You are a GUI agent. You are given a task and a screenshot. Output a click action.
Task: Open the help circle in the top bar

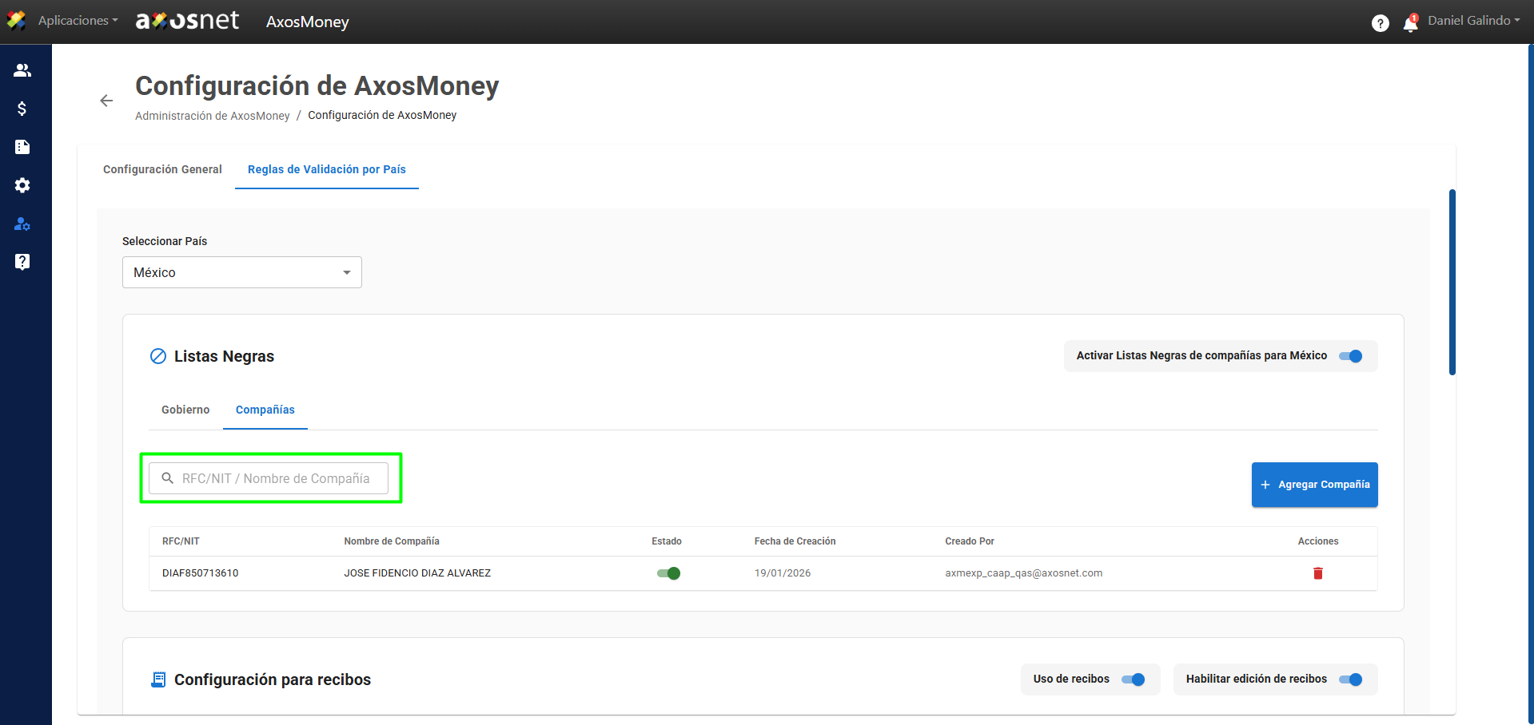tap(1380, 23)
